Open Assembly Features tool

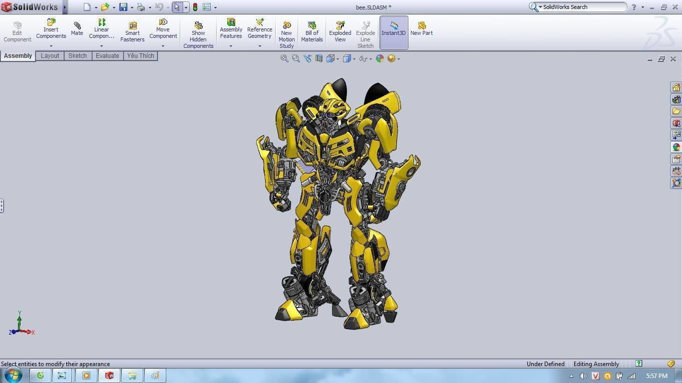231,29
